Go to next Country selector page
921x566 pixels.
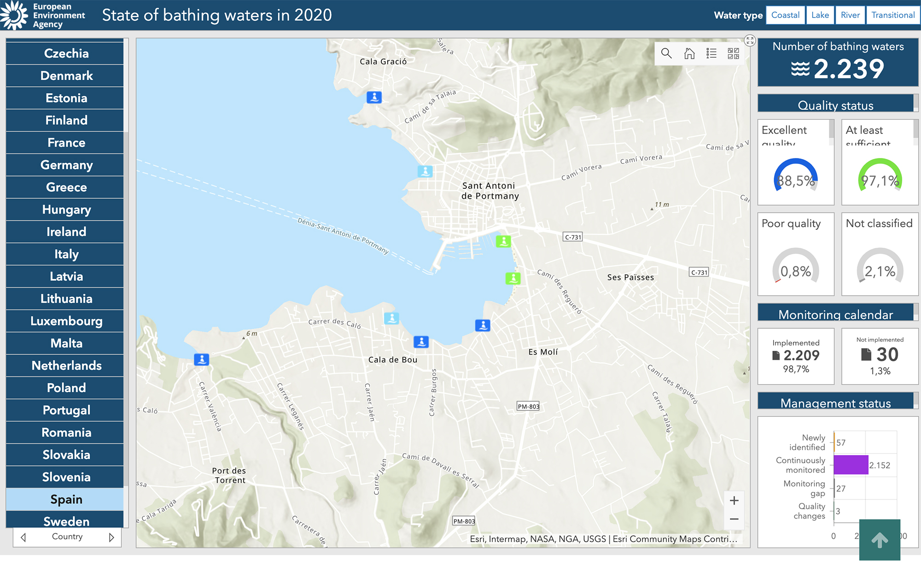(x=111, y=537)
